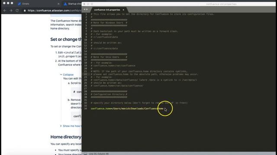Close the Errors browser tab

[58, 4]
